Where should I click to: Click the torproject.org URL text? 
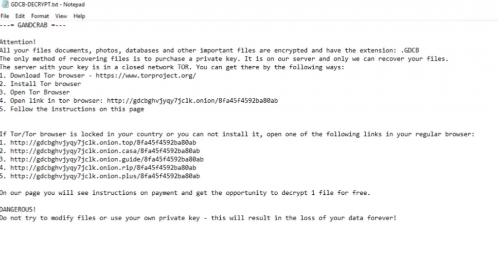coord(146,75)
